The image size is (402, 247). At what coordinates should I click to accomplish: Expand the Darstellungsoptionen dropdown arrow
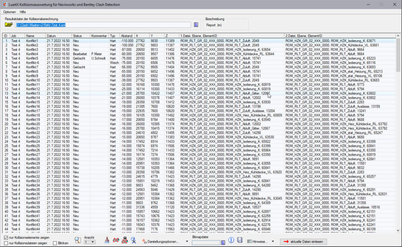tap(187, 241)
